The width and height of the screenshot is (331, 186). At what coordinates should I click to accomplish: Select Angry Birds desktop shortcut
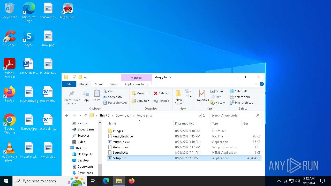pyautogui.click(x=67, y=11)
